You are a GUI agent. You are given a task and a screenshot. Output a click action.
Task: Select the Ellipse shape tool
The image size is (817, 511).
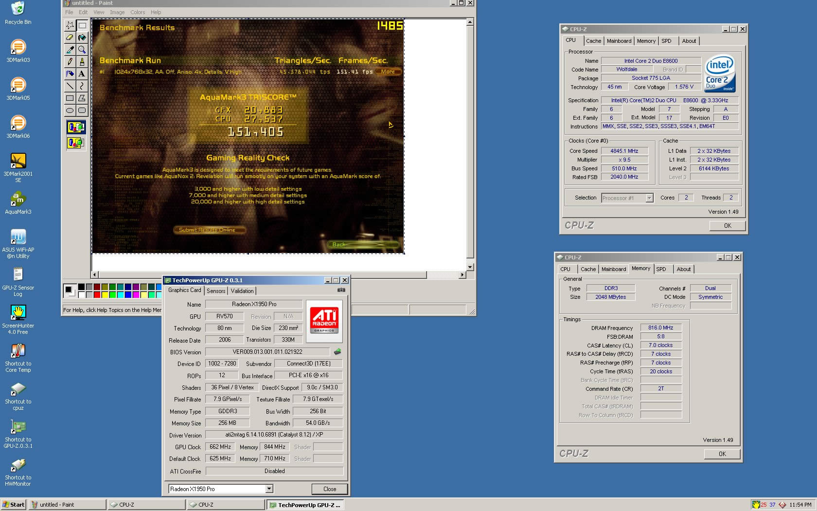click(70, 110)
